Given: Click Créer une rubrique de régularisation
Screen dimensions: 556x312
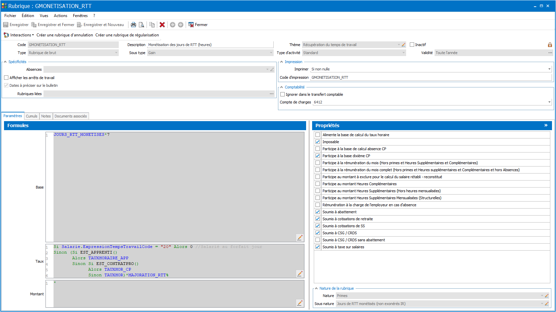Looking at the screenshot, I should tap(127, 35).
